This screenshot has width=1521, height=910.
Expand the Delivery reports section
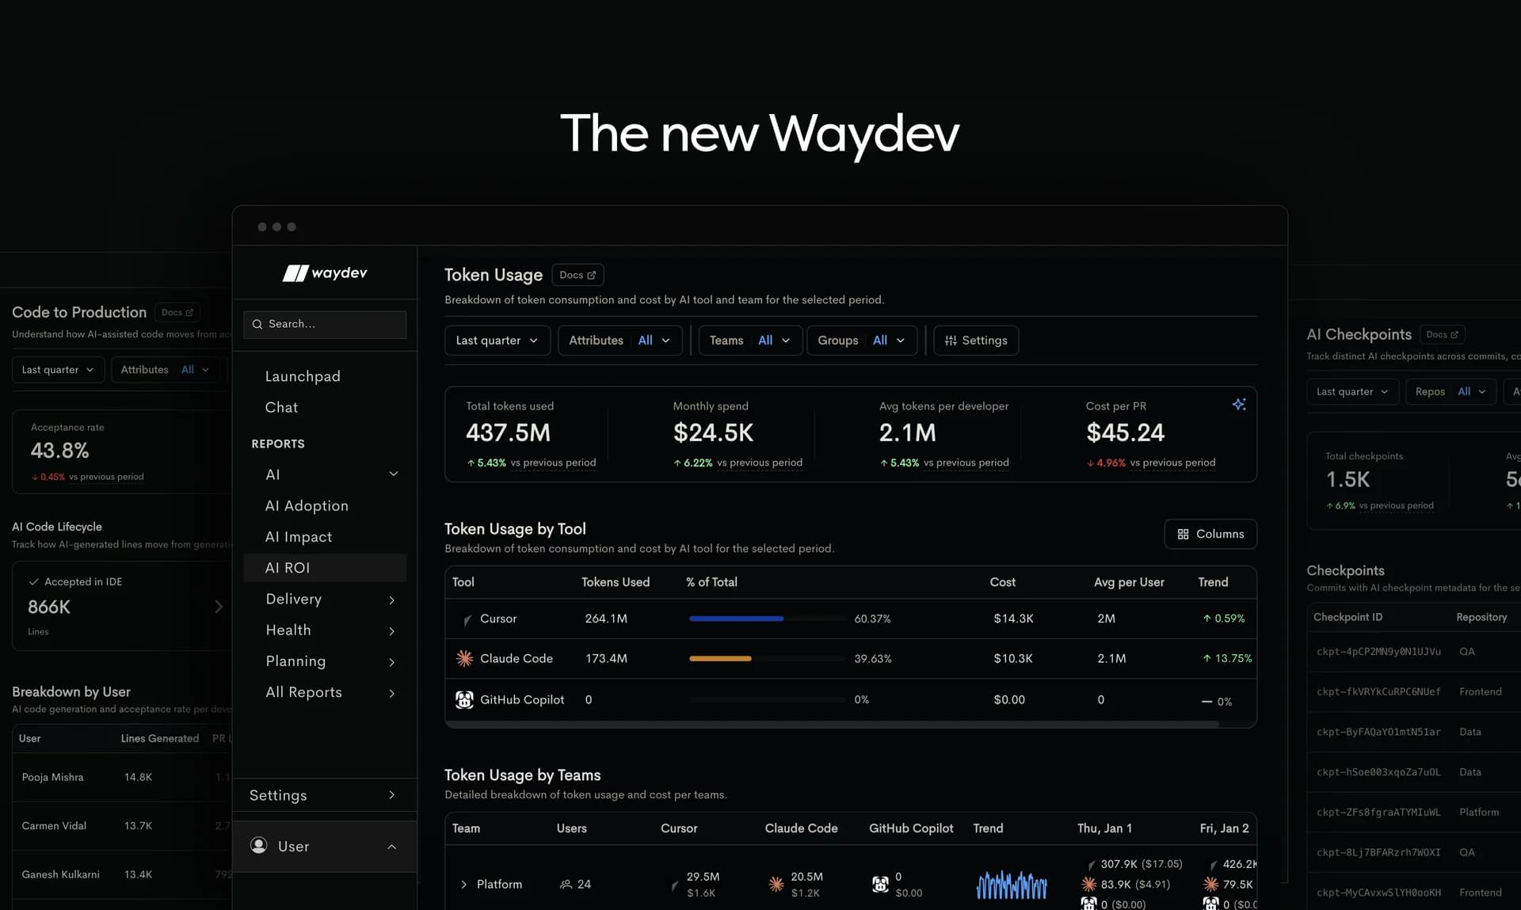[392, 600]
